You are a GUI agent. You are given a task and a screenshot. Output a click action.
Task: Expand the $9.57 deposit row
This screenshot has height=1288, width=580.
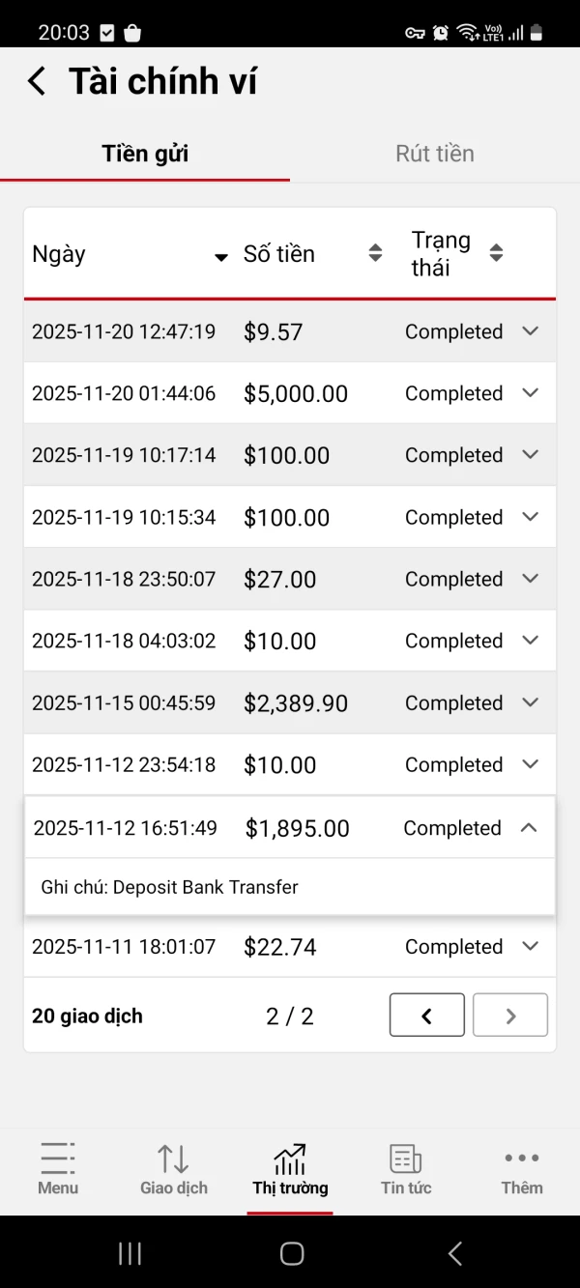(x=530, y=331)
